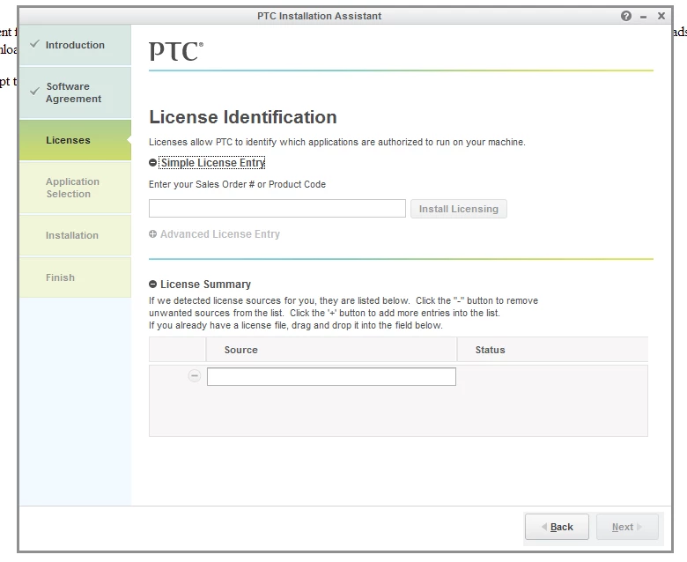687x562 pixels.
Task: Go to the Introduction step
Action: (76, 45)
